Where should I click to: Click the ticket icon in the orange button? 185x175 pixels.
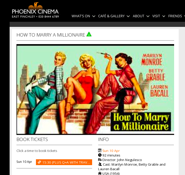coord(39,162)
